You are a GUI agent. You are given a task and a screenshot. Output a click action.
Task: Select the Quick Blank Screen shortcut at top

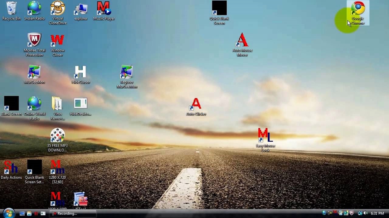point(219,13)
